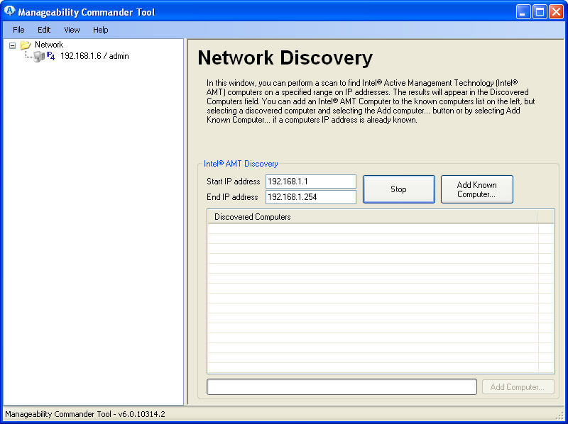The width and height of the screenshot is (568, 424).
Task: Click the Add Known Computer button
Action: coord(476,189)
